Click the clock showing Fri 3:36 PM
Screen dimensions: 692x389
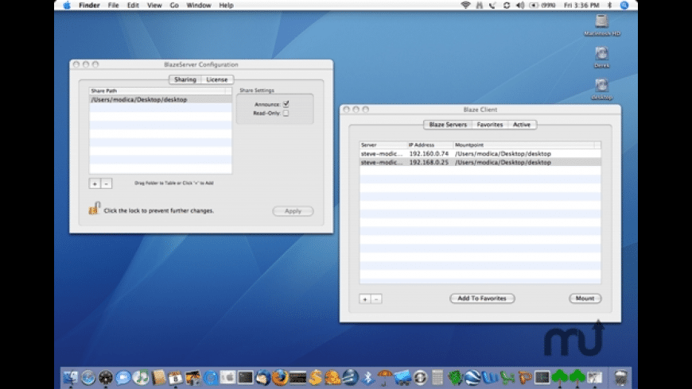(581, 6)
